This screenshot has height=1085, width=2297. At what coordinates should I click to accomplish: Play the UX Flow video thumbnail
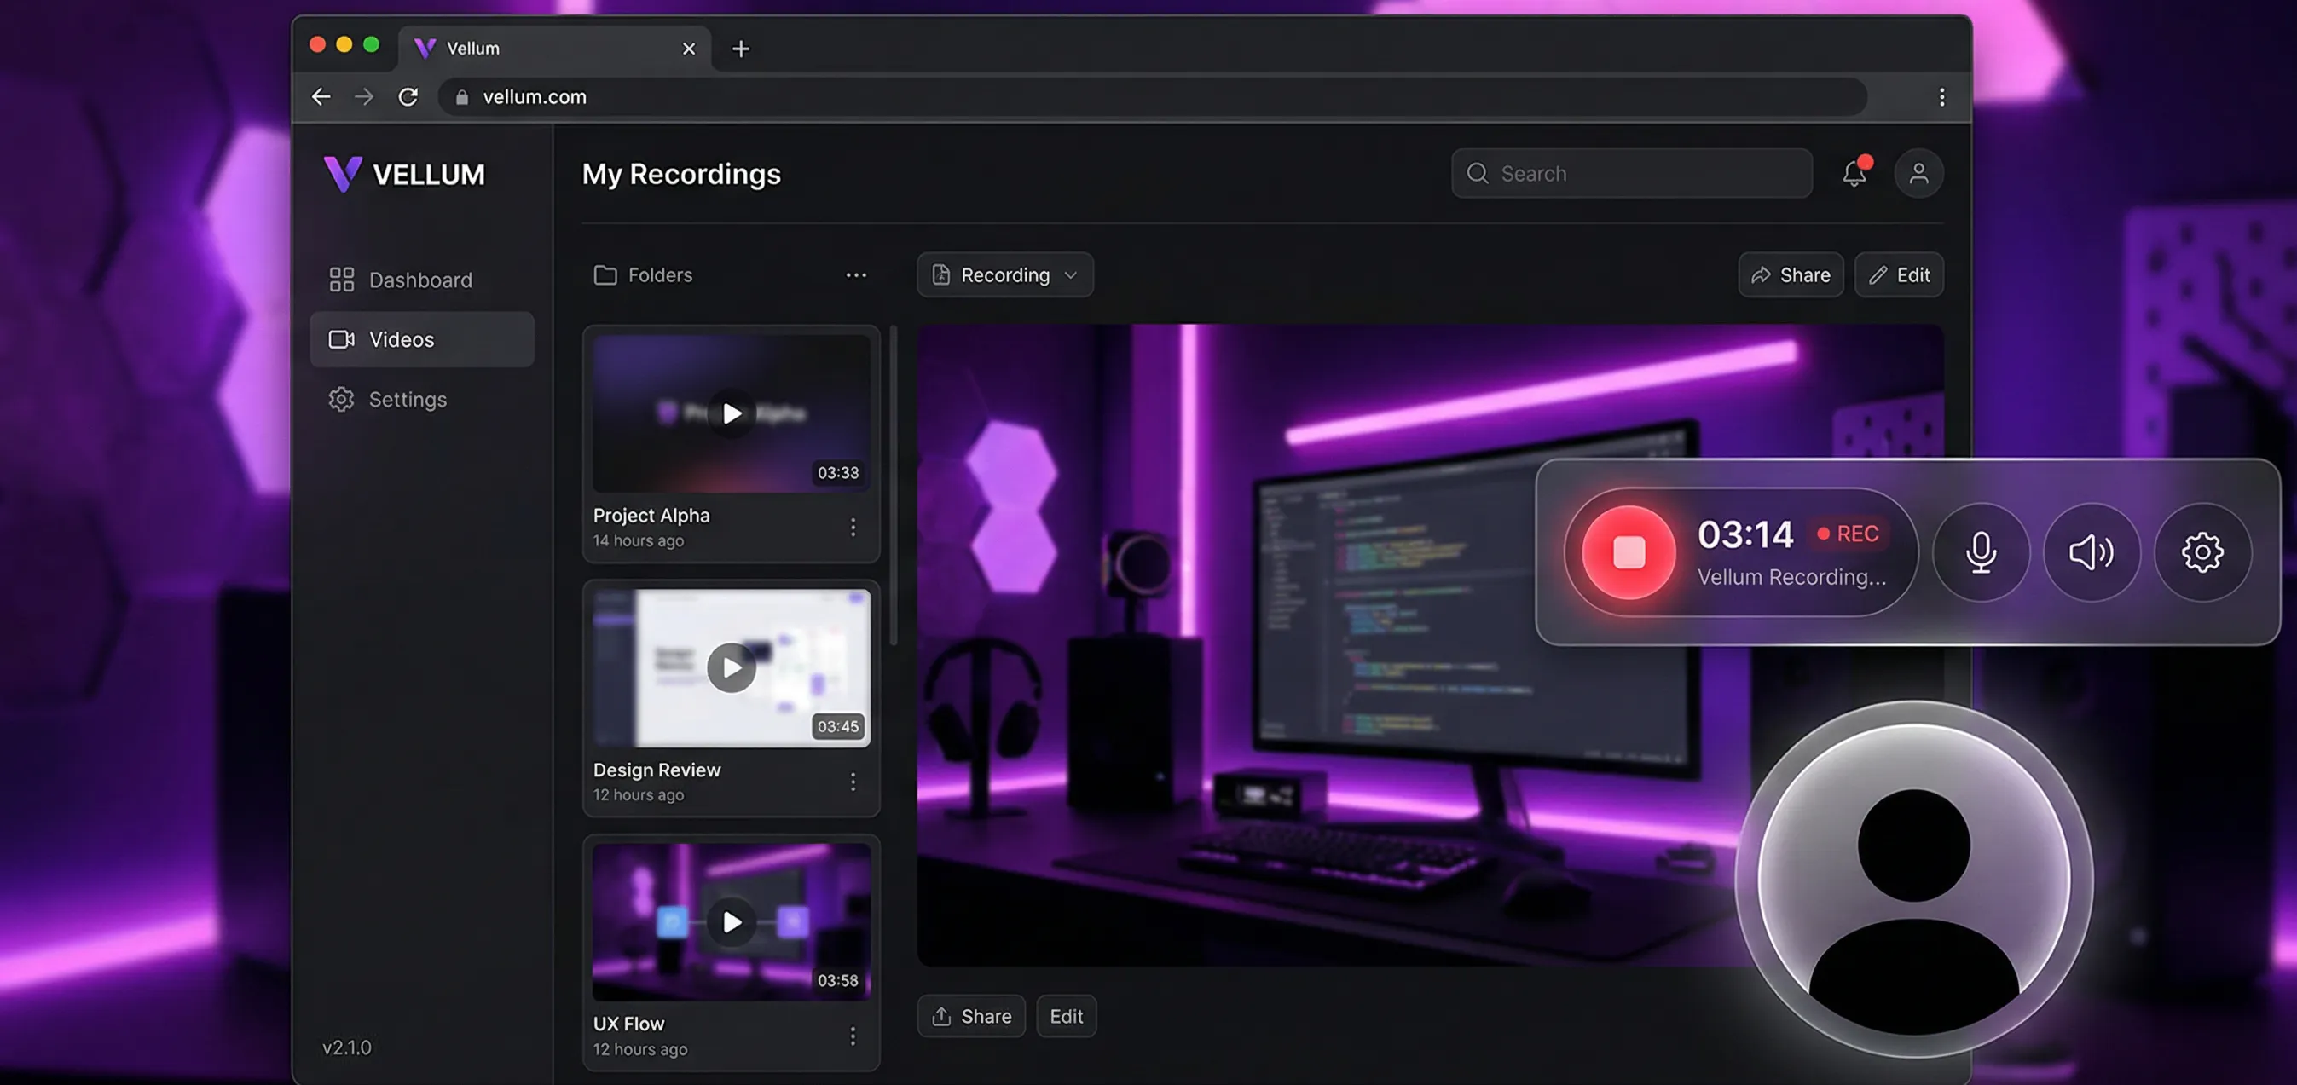732,922
